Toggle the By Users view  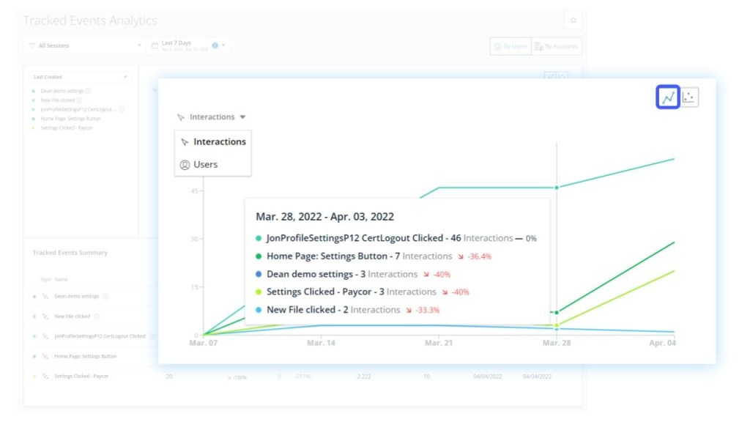tap(510, 46)
